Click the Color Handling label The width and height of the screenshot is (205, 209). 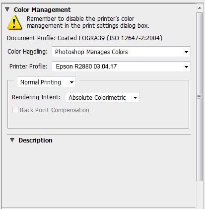(x=27, y=52)
